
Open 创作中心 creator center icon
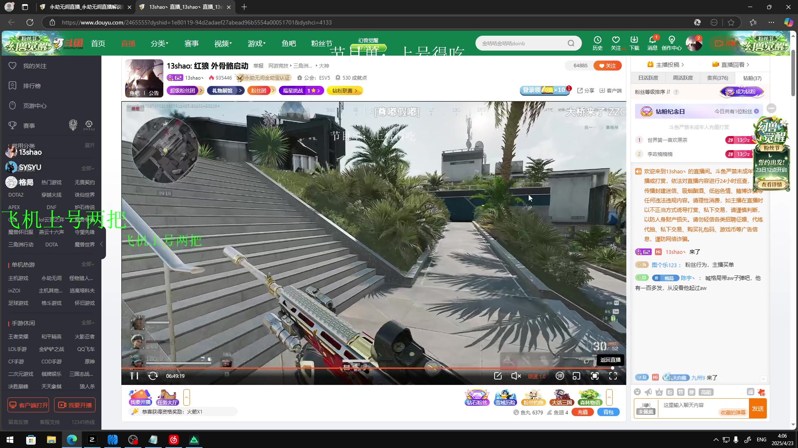(672, 43)
